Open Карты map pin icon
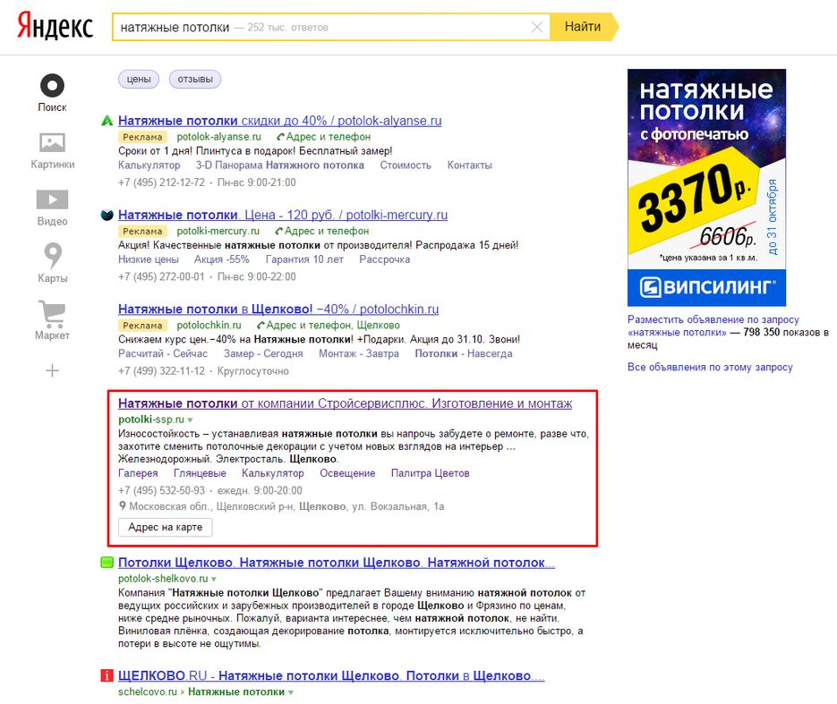837x704 pixels. click(52, 256)
